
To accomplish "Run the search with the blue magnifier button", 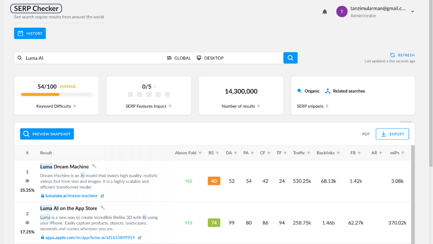I will pos(290,58).
